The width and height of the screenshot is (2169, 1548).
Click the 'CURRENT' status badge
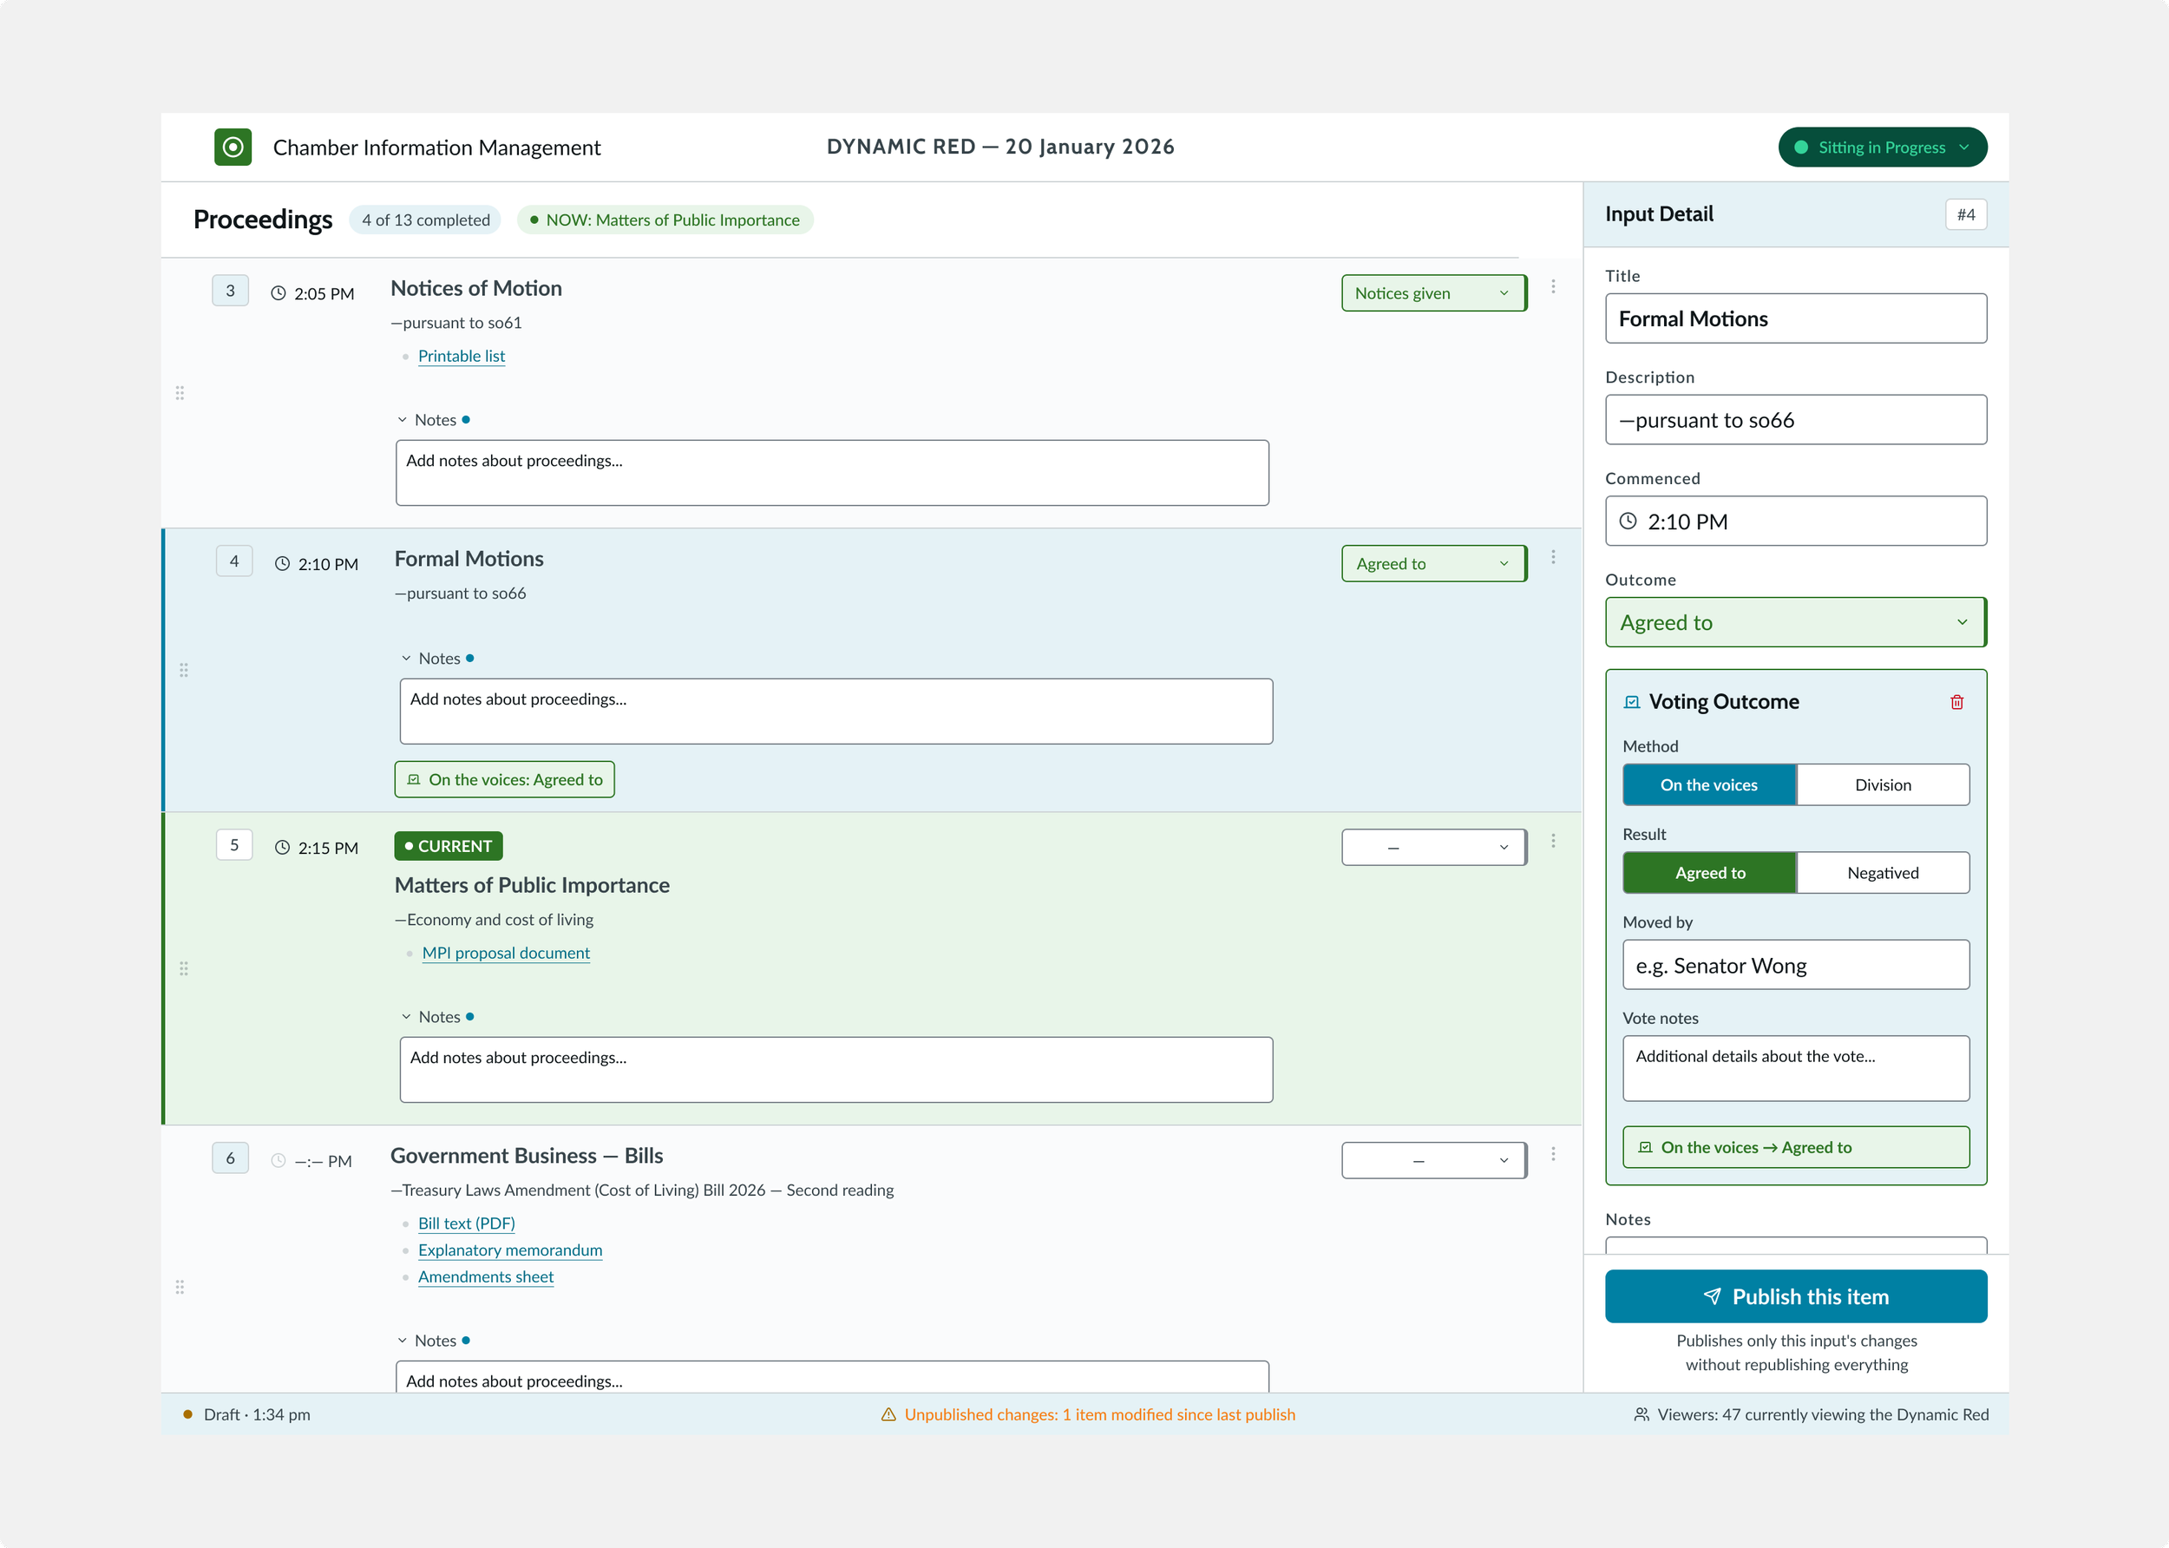click(448, 846)
